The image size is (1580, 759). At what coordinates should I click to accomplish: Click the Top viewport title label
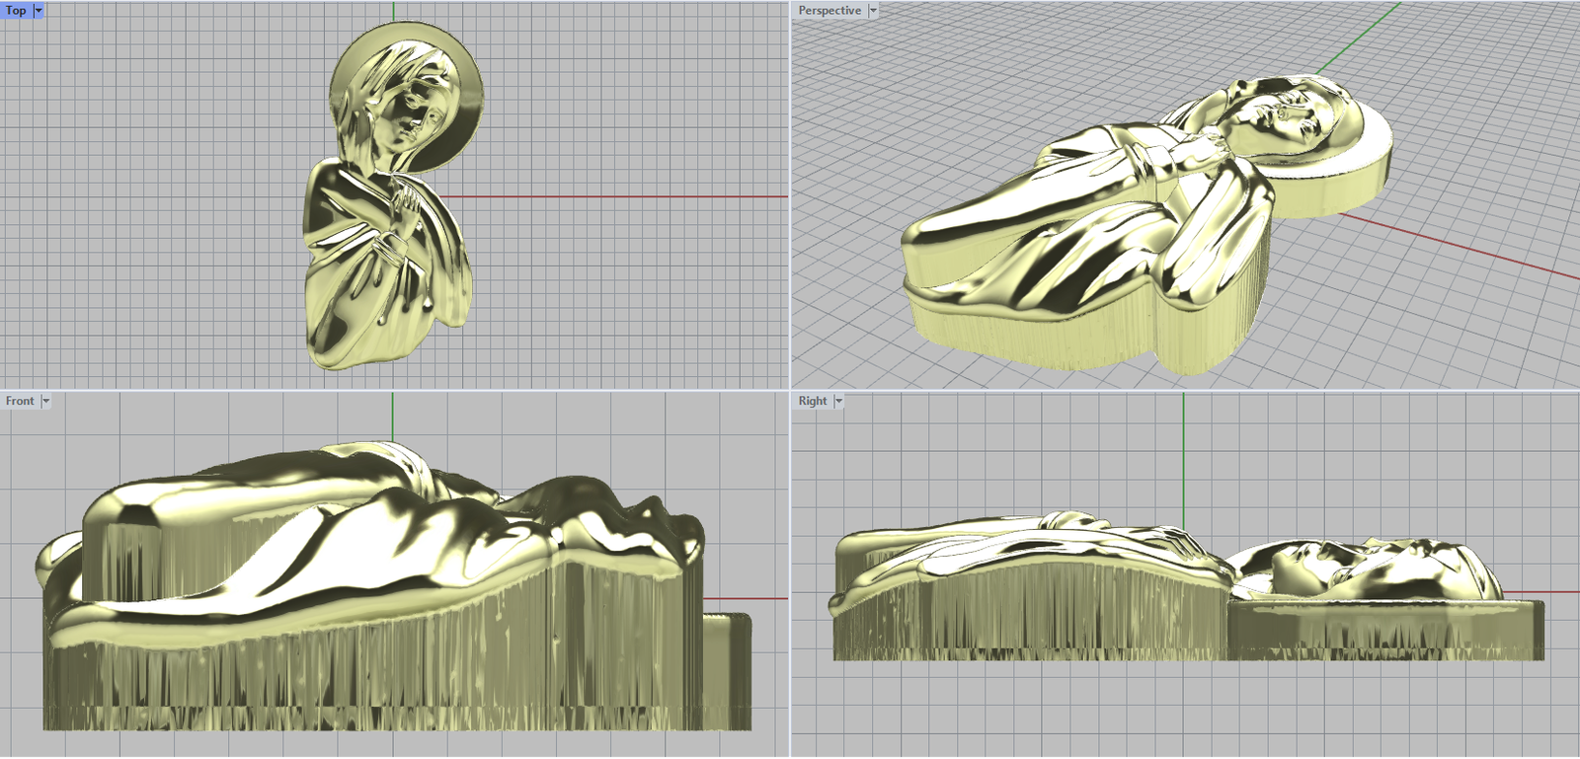16,10
